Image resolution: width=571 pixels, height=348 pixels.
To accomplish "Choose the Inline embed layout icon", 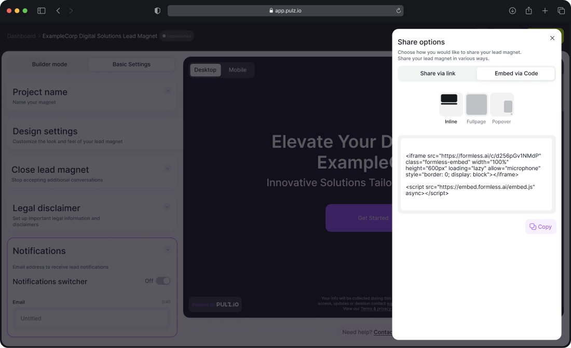I will 451,104.
